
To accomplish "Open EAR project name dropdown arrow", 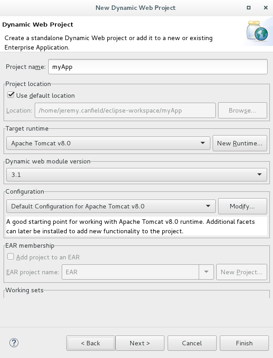I will point(206,272).
